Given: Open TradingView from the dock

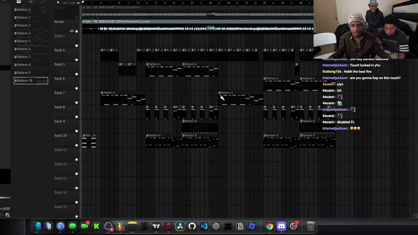Looking at the screenshot, I should [156, 226].
